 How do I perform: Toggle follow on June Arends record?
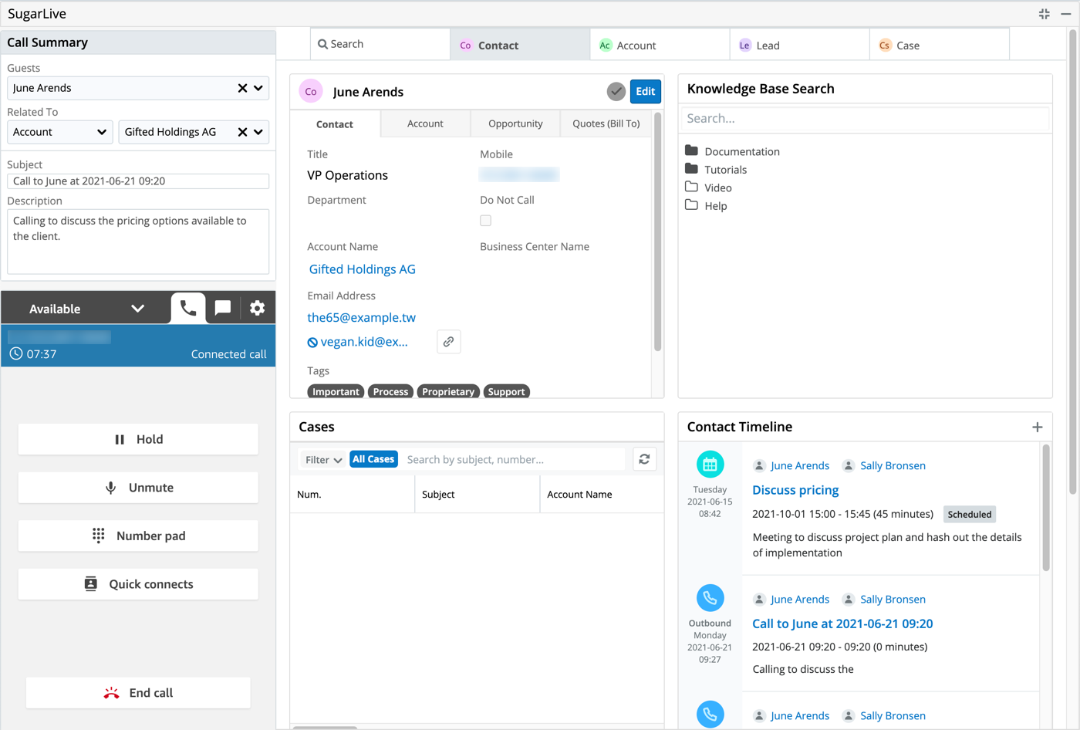[x=616, y=91]
